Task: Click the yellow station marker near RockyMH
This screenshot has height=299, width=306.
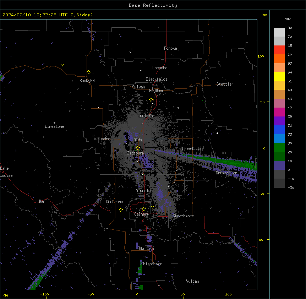Action: (88, 72)
